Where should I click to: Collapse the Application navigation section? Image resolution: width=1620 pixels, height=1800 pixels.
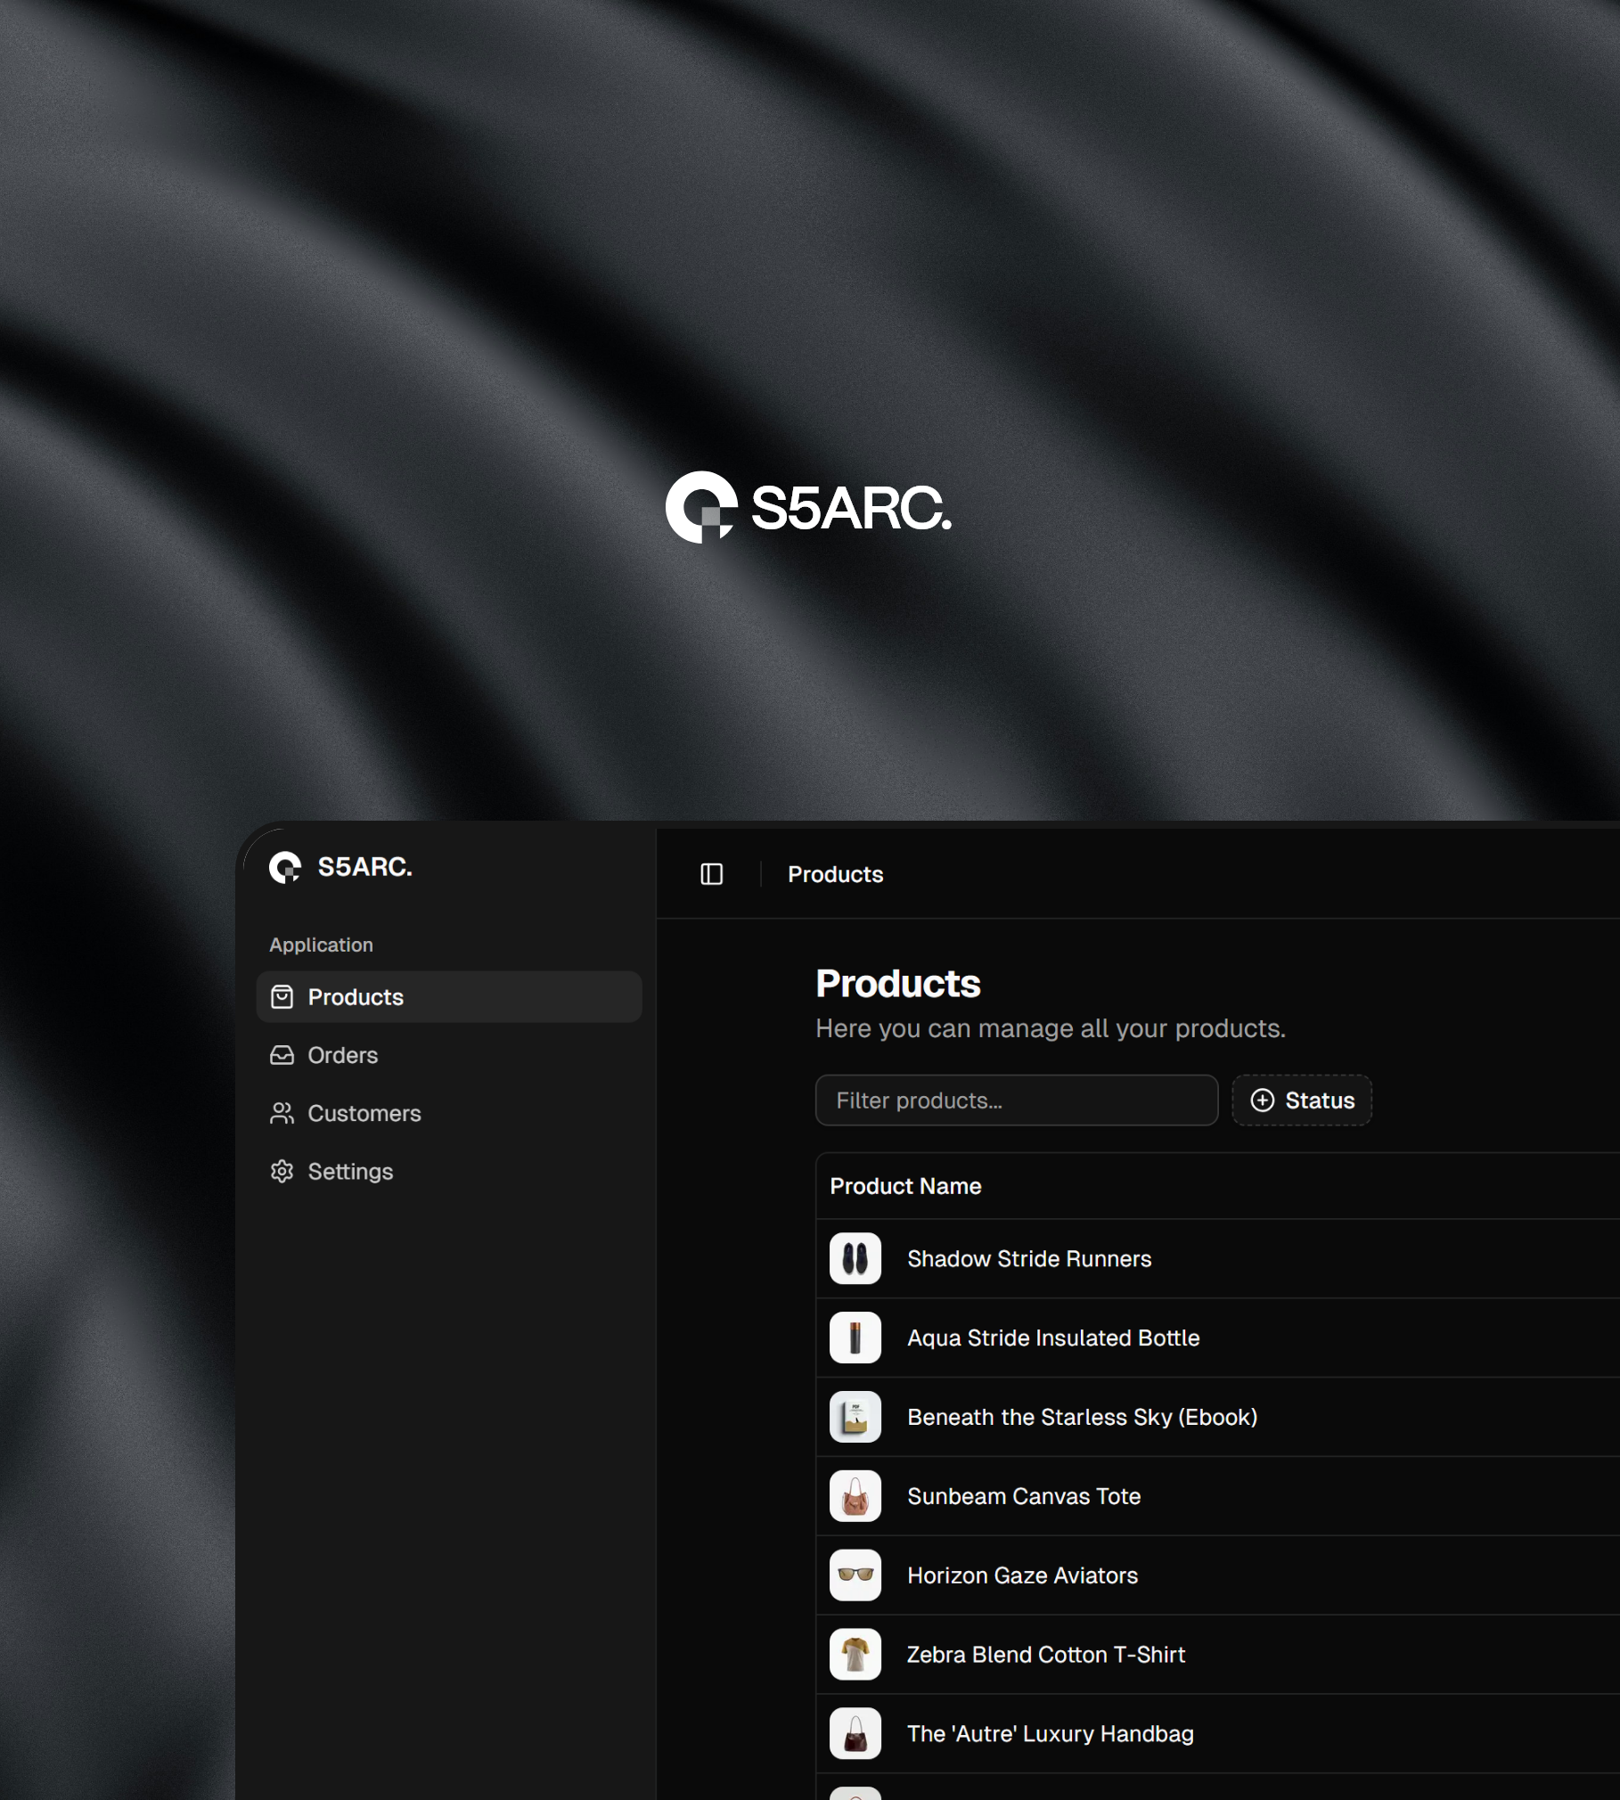(322, 945)
